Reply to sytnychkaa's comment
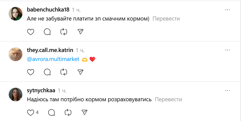Screen dimensions: 241x121 click(x=51, y=112)
